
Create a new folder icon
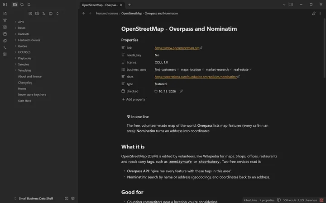[37, 14]
